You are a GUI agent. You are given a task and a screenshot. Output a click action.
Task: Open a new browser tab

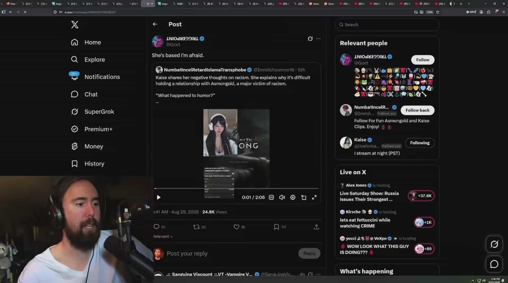point(461,4)
